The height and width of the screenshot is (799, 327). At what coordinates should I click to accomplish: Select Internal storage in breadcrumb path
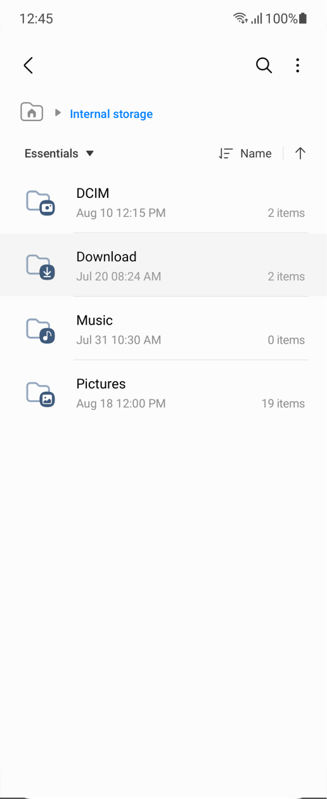coord(111,114)
